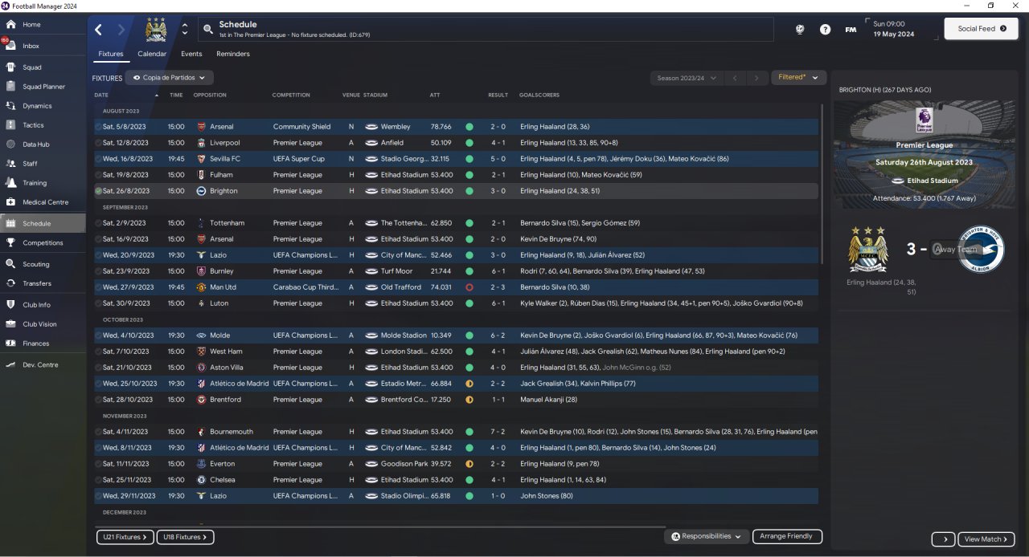
Task: Sort by the Opposition column header
Action: (x=210, y=95)
